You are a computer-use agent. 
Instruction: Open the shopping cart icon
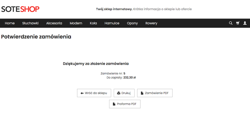[238, 23]
